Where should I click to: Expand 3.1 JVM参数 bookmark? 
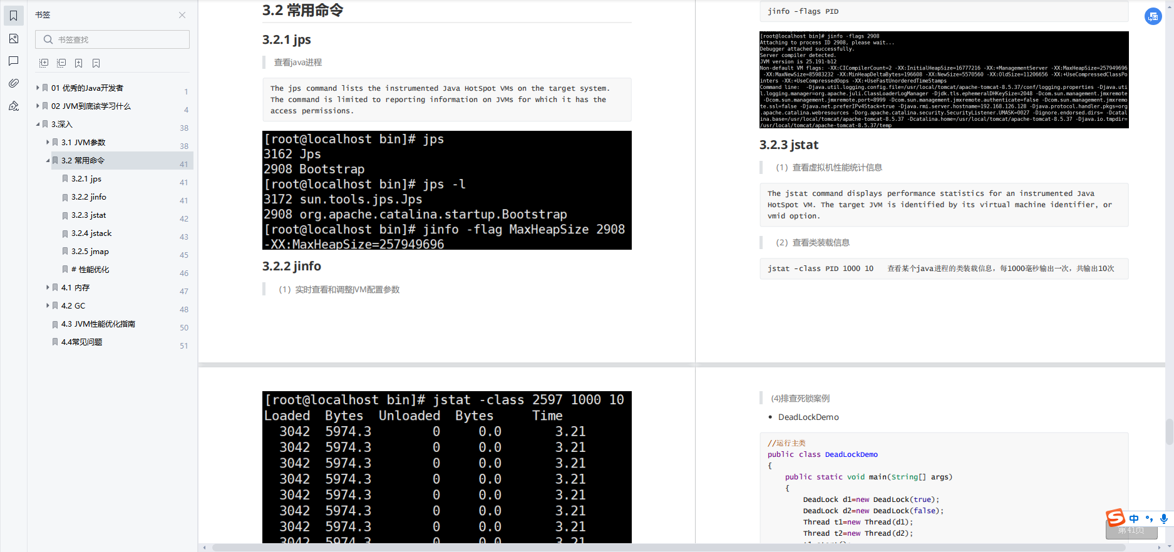coord(48,142)
